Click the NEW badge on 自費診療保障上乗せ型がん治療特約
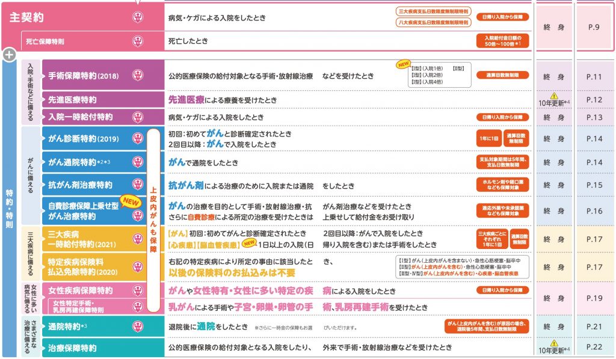616x359 pixels. pos(130,201)
